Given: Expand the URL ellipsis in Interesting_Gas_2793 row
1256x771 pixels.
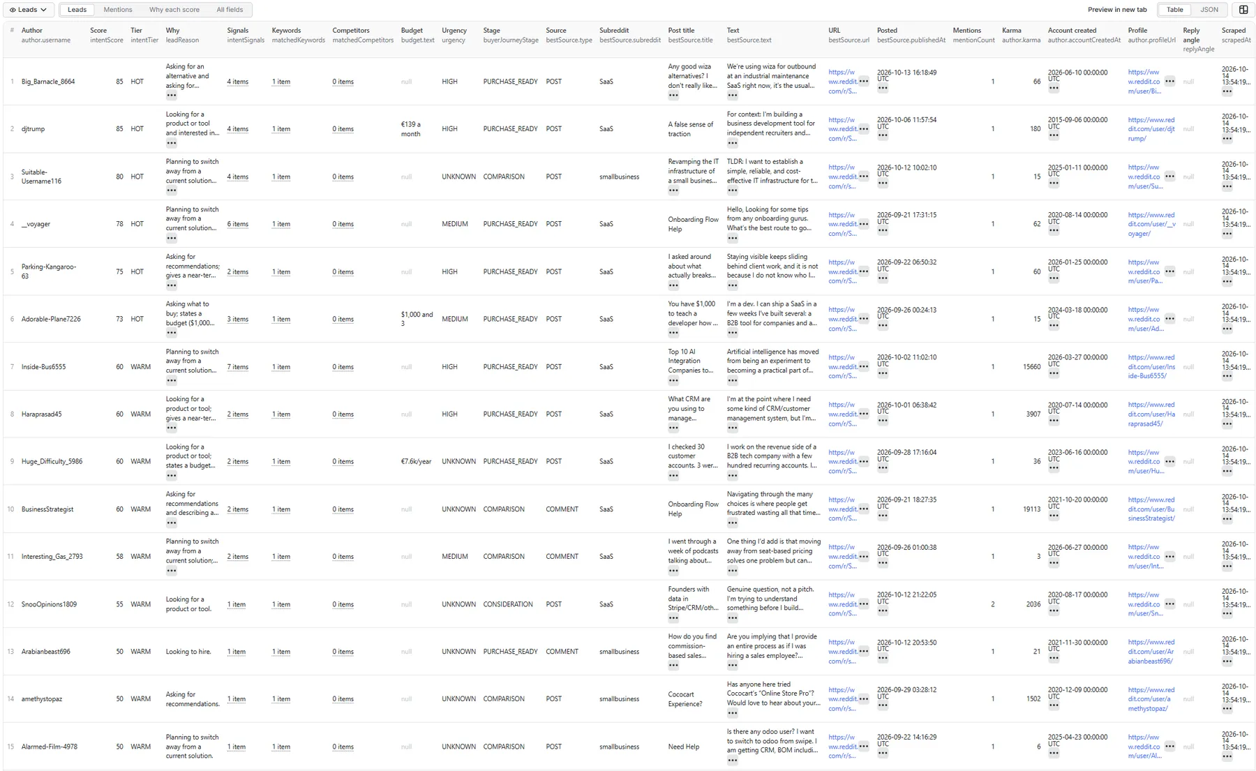Looking at the screenshot, I should pos(864,557).
